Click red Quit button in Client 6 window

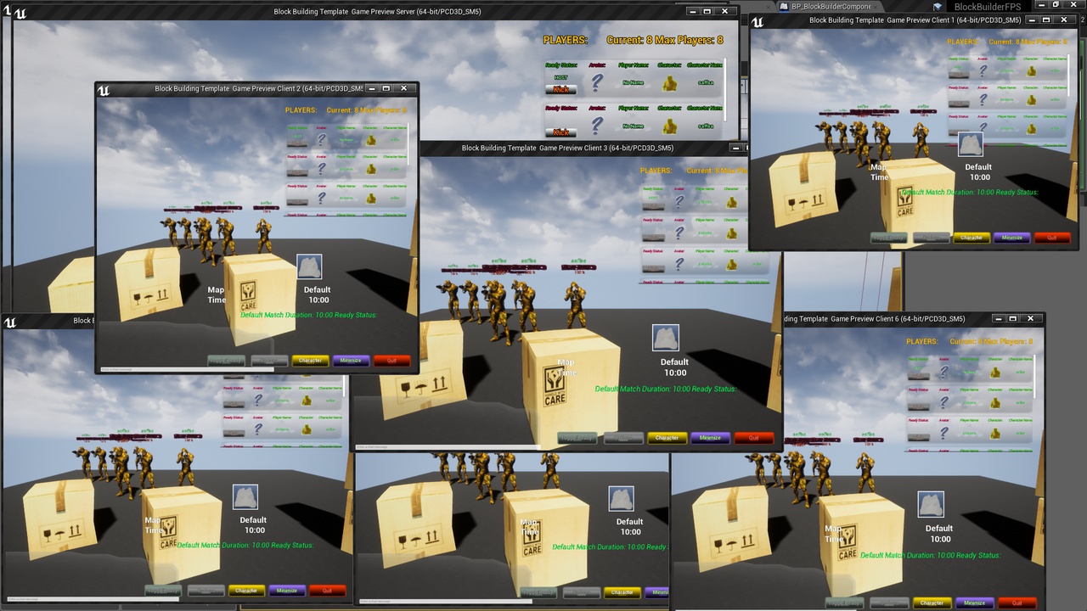coord(1017,603)
